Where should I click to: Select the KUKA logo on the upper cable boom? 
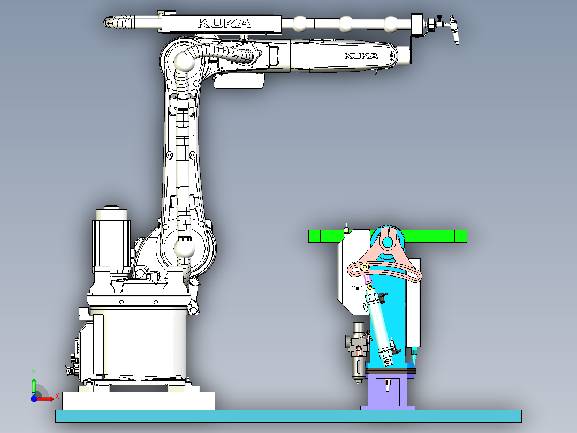(224, 24)
